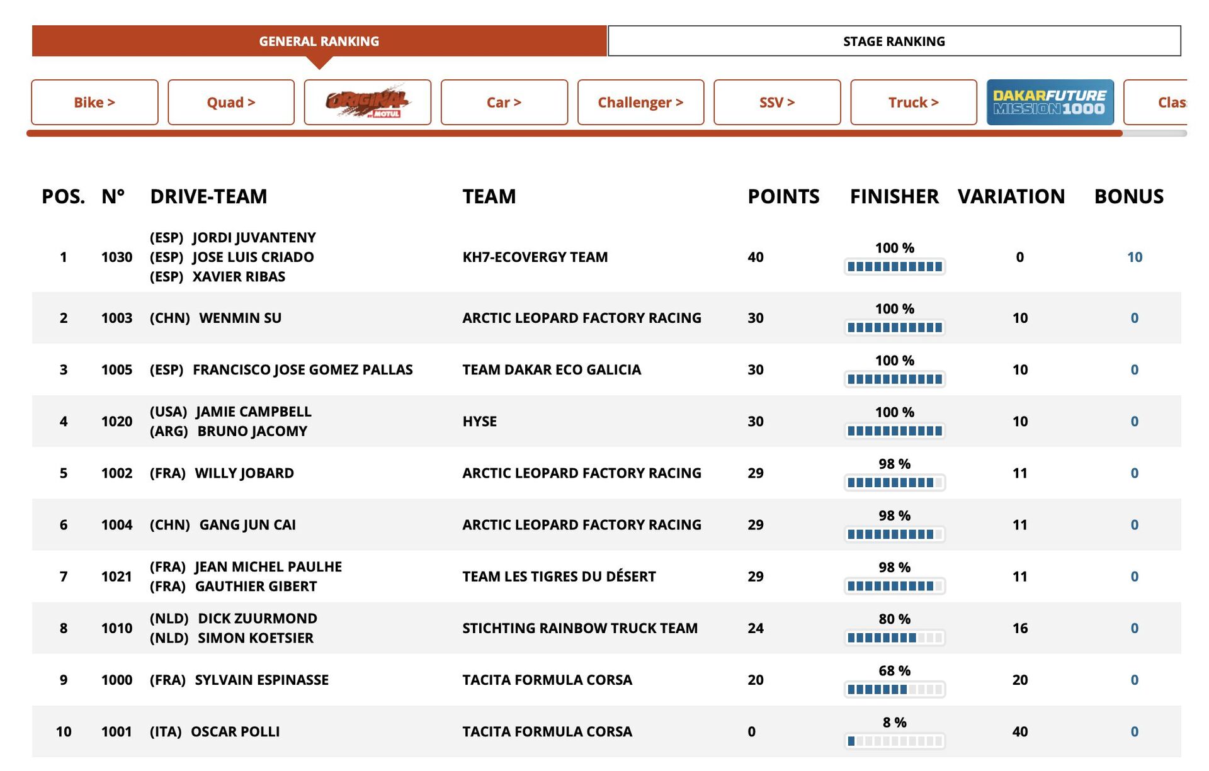
Task: Click Oscar Polli's 8% finisher bar
Action: 894,741
